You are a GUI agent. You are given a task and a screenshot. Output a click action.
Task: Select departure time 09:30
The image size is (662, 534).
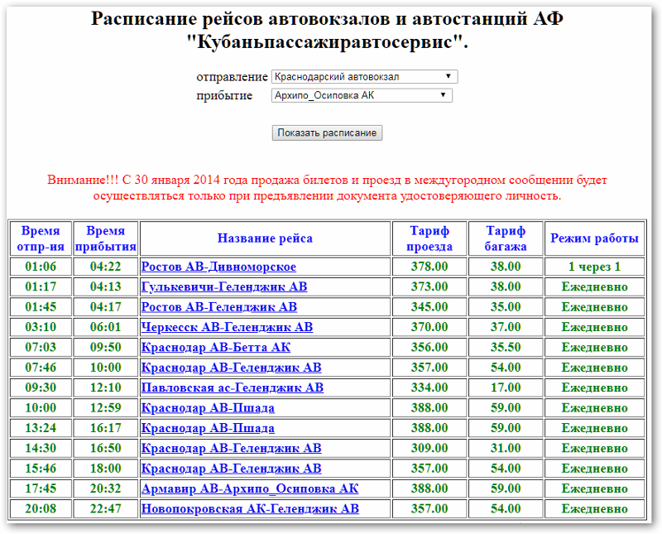click(x=41, y=387)
